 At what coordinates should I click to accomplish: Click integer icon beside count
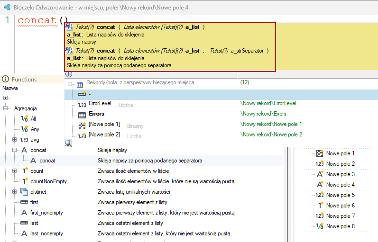[25, 170]
